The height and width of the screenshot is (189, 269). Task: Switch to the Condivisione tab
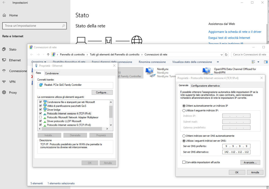pyautogui.click(x=52, y=73)
